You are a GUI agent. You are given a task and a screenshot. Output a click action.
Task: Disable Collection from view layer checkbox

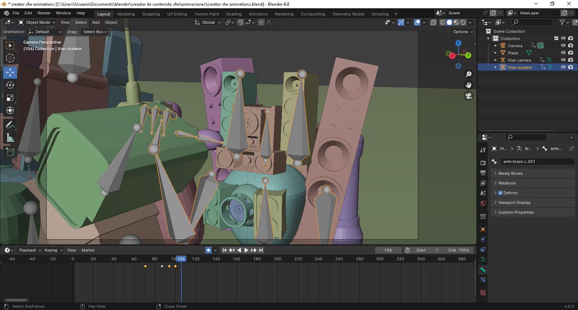(x=556, y=38)
